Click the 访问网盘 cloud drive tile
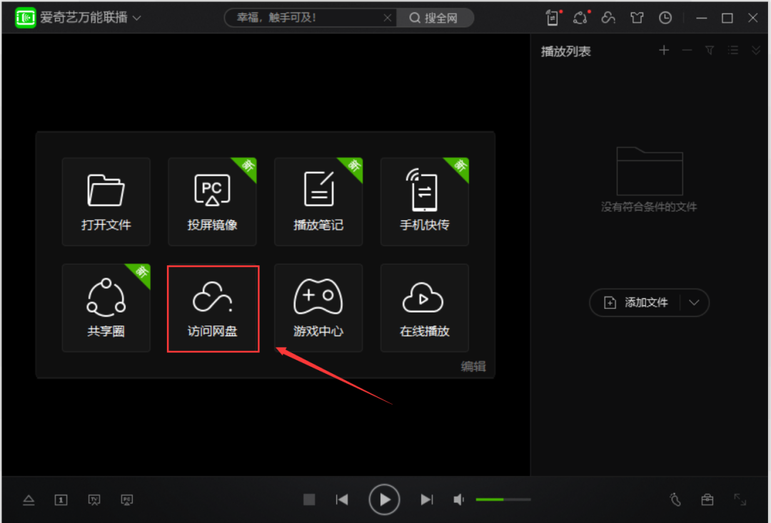Screen dimensions: 771x523 (213, 308)
